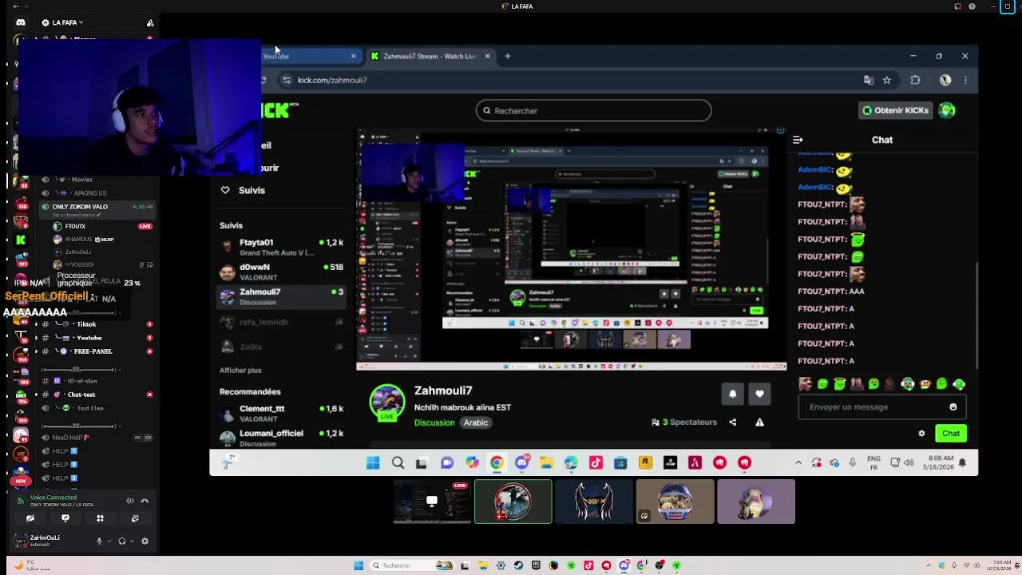
Task: Launch Discord activities button in voice panel
Action: click(x=100, y=518)
